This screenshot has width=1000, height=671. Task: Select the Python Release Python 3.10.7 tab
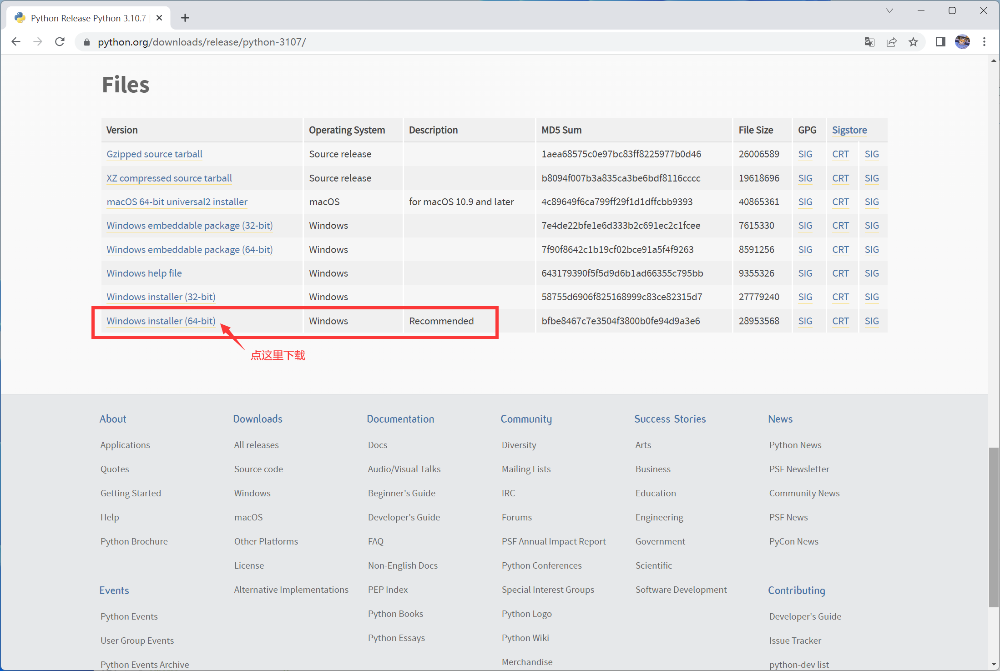89,18
